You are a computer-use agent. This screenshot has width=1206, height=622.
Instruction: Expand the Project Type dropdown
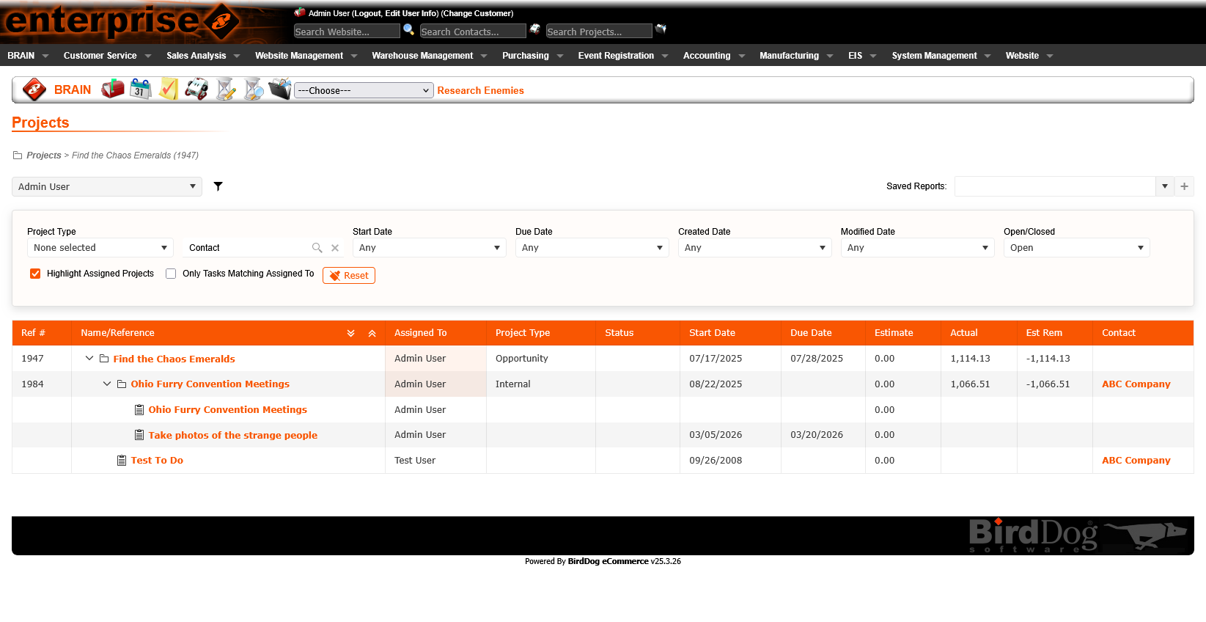point(100,248)
